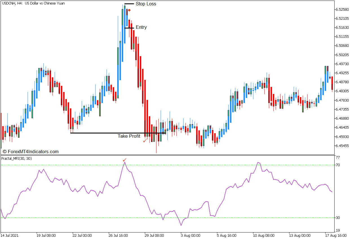Click the gray dashed 30 level line
Screen dimensions: 354x239
coord(85,218)
